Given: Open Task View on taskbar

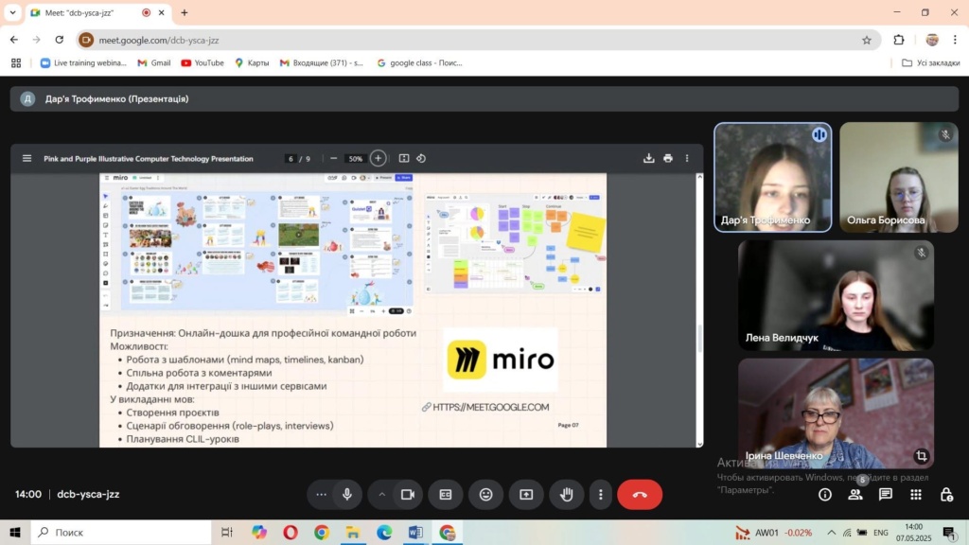Looking at the screenshot, I should point(227,532).
